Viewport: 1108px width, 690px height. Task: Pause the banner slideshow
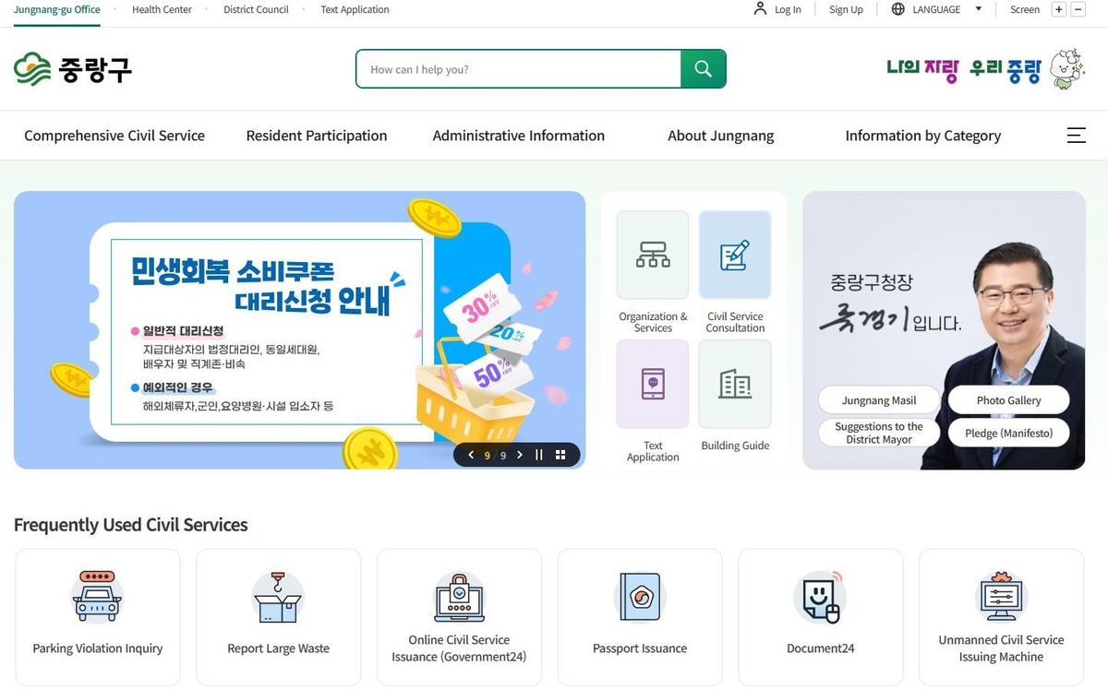tap(539, 454)
